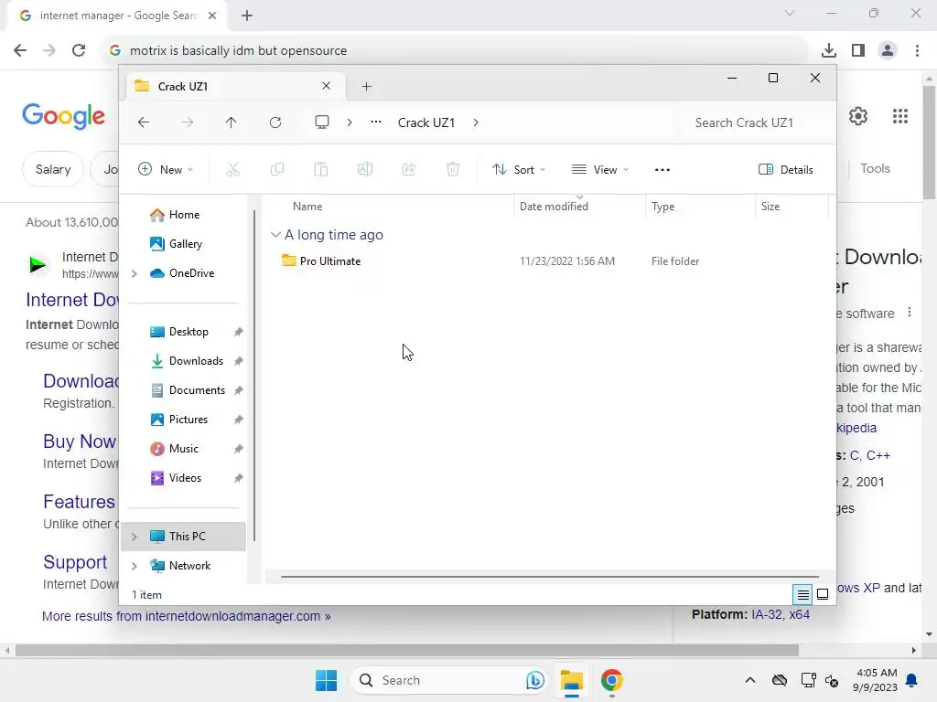937x702 pixels.
Task: Expand This PC tree node
Action: point(135,537)
